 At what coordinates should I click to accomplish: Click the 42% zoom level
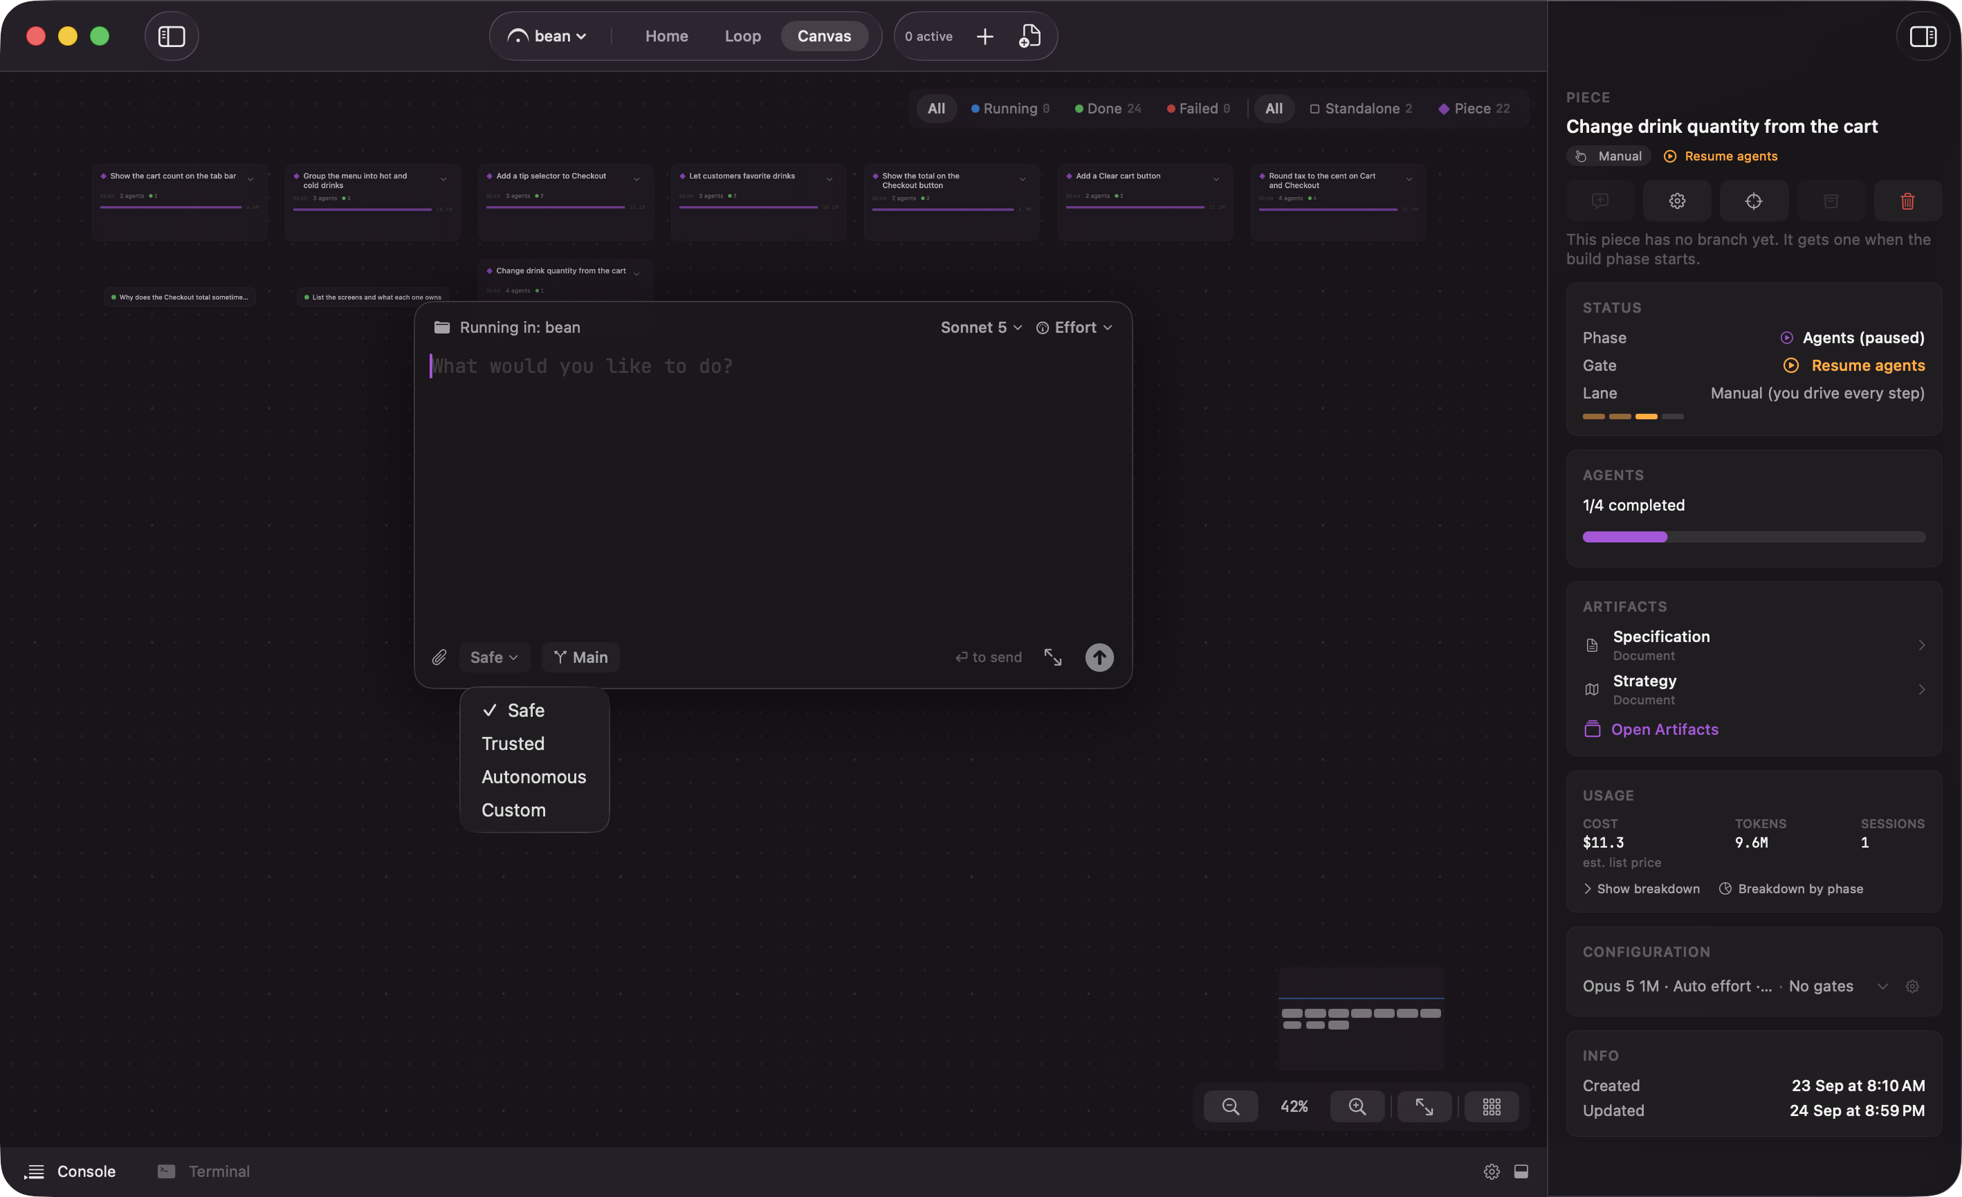[x=1294, y=1106]
